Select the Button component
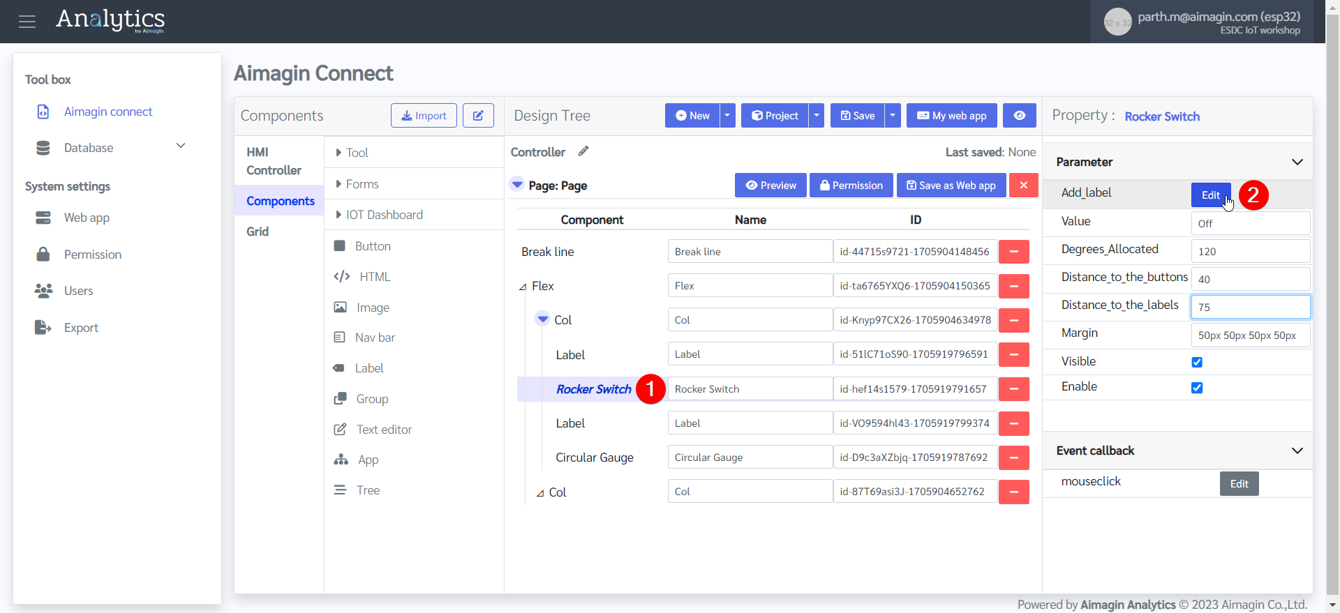The height and width of the screenshot is (613, 1340). click(x=373, y=246)
